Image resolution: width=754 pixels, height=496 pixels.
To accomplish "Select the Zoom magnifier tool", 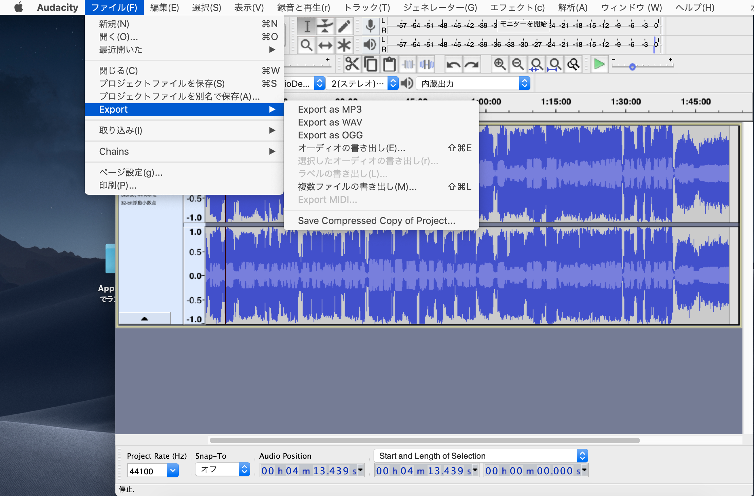I will click(x=307, y=45).
